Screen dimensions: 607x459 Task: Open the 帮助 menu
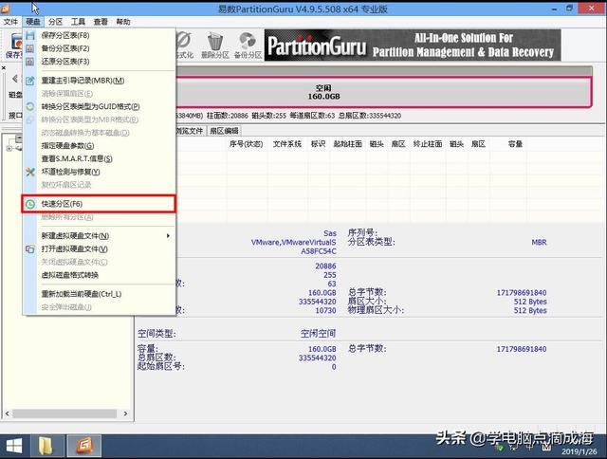123,22
